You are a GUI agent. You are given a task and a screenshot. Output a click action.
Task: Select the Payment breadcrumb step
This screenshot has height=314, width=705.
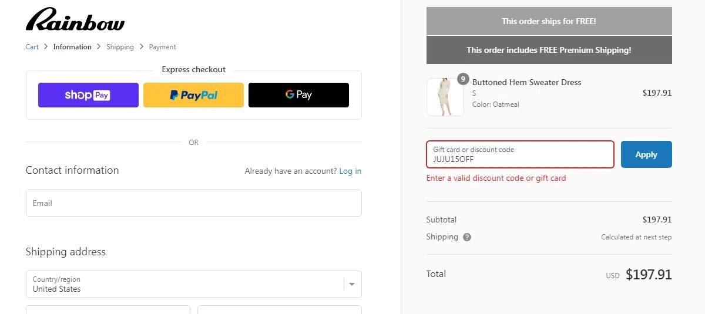(162, 47)
